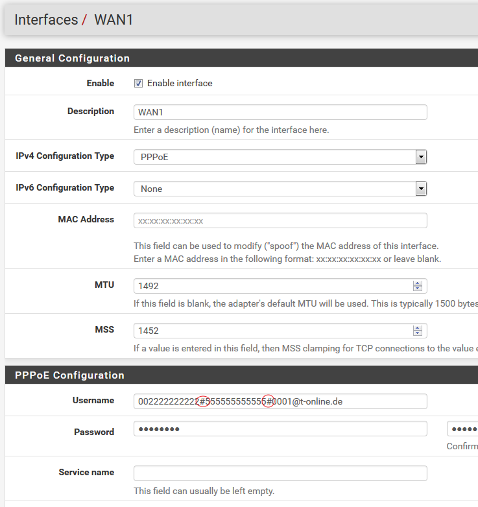Click the 'Enable interface' label text
Viewport: 478px width, 507px height.
click(180, 84)
